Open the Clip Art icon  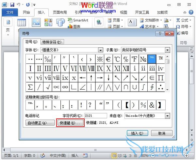point(48,22)
